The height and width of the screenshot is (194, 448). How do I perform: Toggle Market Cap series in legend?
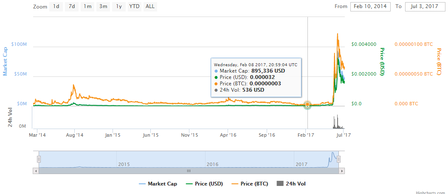[158, 184]
